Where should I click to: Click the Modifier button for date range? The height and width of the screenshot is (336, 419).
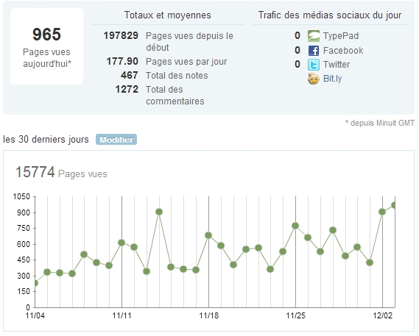116,140
